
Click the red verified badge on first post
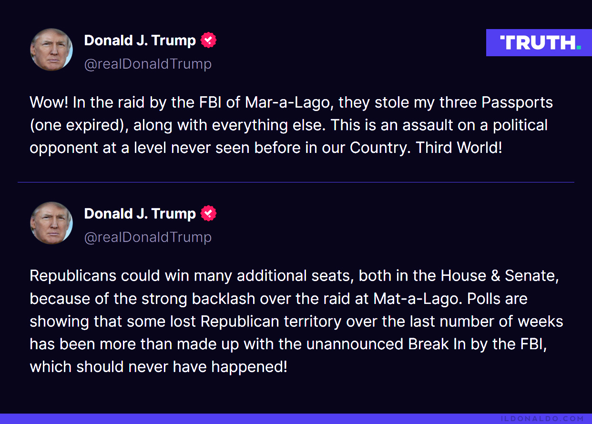[x=208, y=40]
